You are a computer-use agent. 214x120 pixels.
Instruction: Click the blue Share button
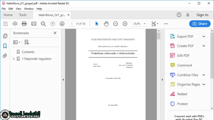[200, 24]
